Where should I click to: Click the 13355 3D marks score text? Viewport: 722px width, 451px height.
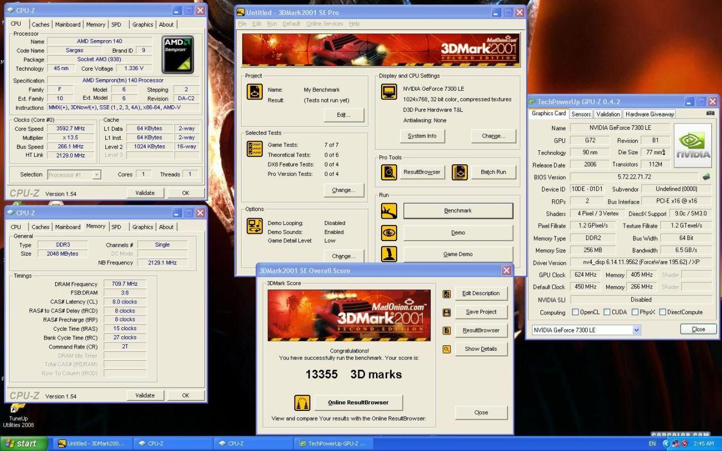353,375
